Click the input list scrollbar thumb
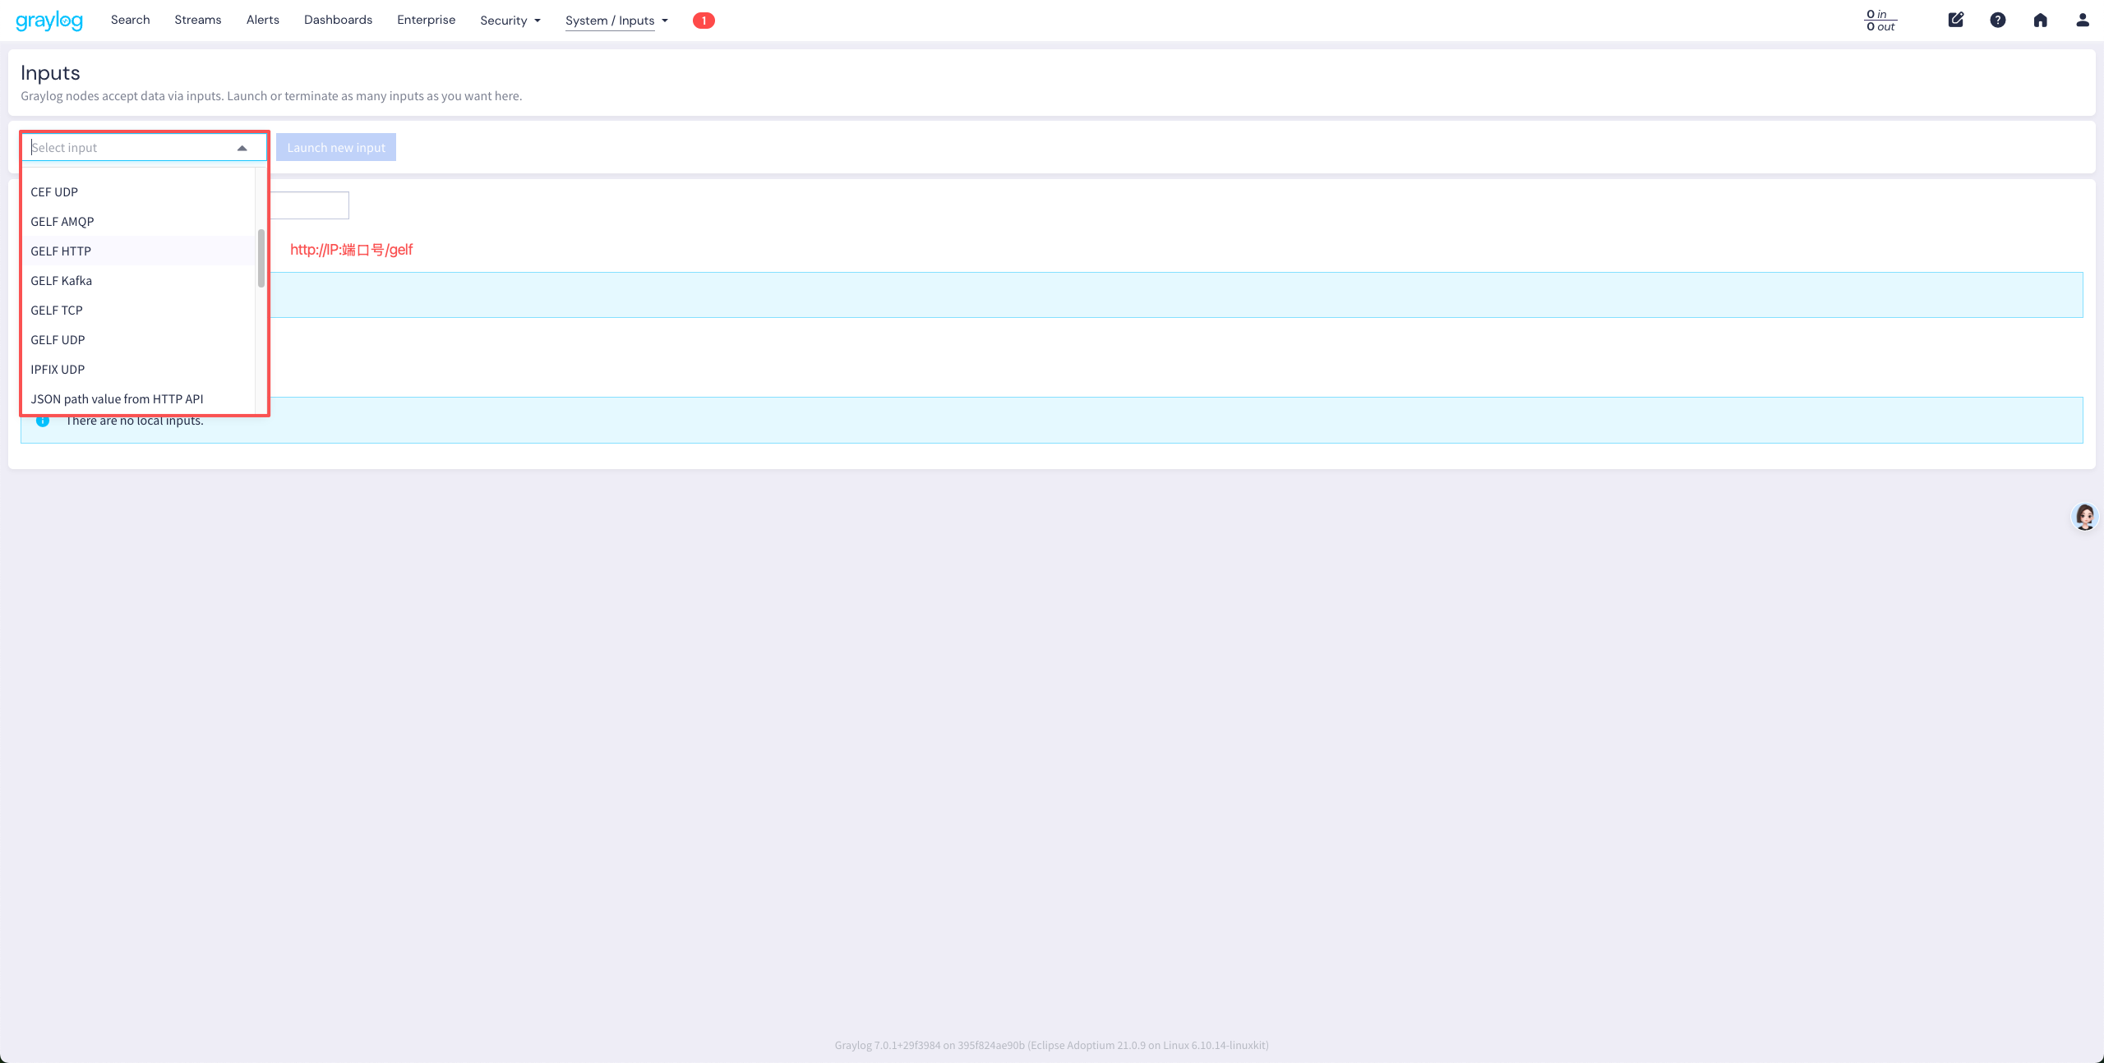The image size is (2104, 1063). [261, 258]
